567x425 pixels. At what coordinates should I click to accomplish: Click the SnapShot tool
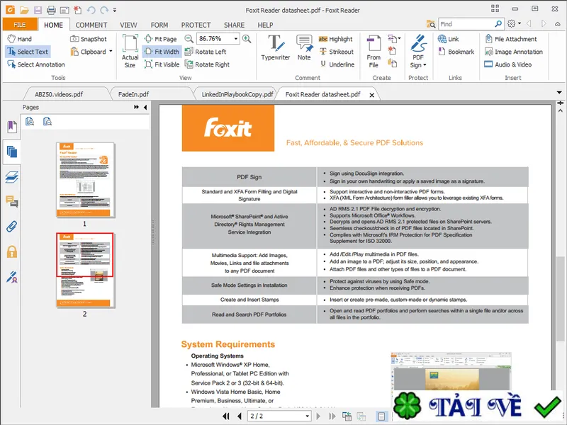[89, 39]
